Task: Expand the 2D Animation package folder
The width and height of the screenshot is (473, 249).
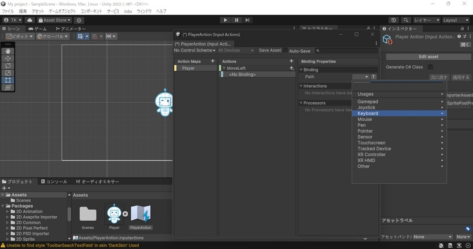Action: click(x=7, y=211)
